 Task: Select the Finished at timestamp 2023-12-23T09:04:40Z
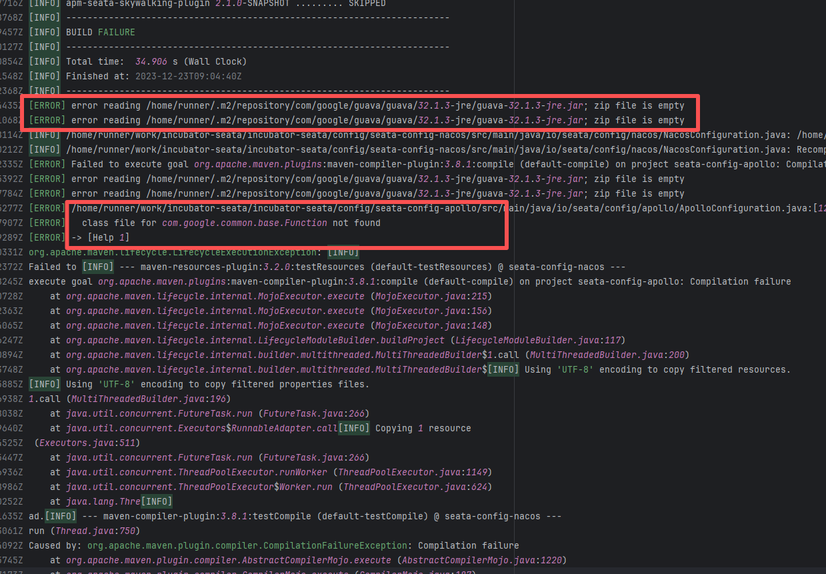(x=188, y=76)
